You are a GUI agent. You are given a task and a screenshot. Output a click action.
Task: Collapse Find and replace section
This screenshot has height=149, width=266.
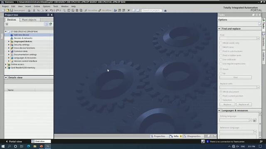[219, 29]
